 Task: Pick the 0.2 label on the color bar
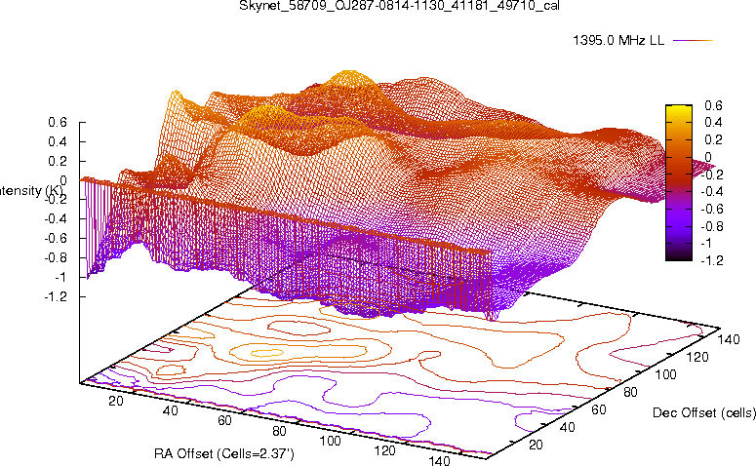pyautogui.click(x=713, y=139)
